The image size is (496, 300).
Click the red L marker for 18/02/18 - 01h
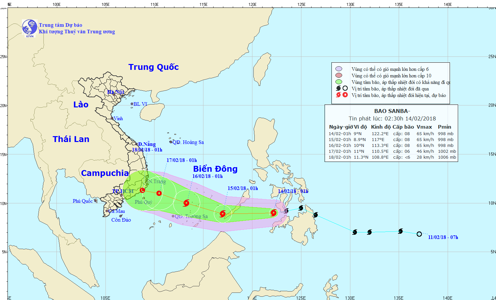pyautogui.click(x=142, y=190)
